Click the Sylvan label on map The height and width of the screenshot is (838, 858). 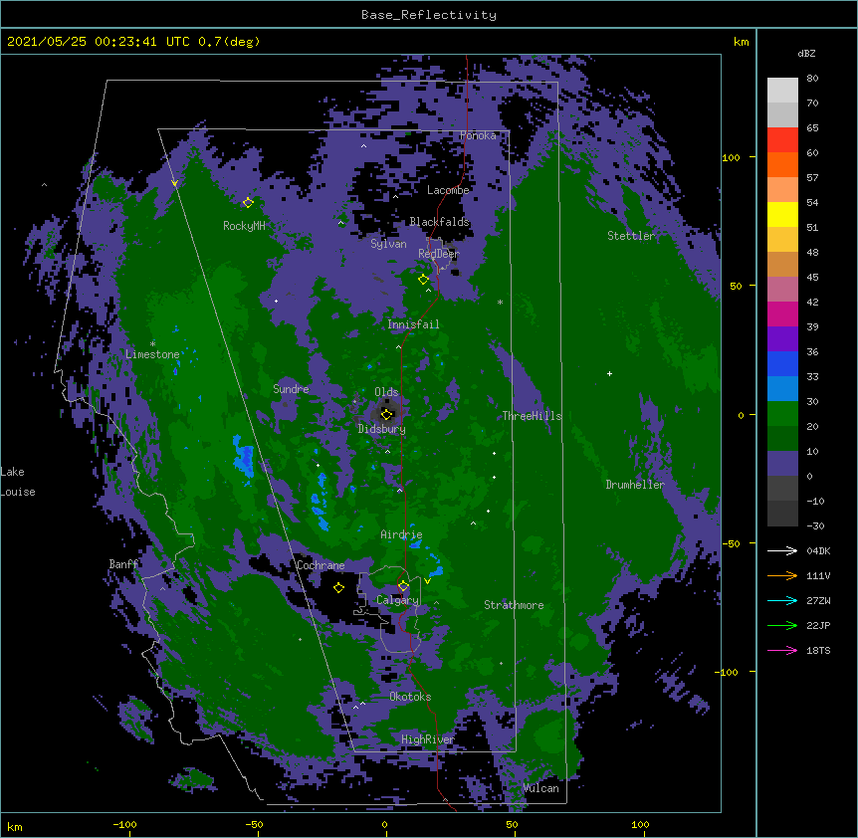tap(388, 244)
